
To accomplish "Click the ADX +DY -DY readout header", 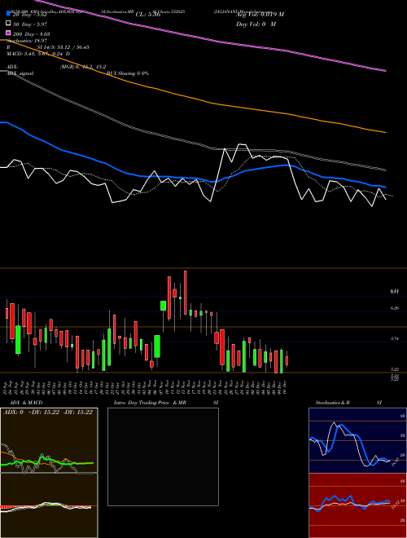I will tap(48, 412).
